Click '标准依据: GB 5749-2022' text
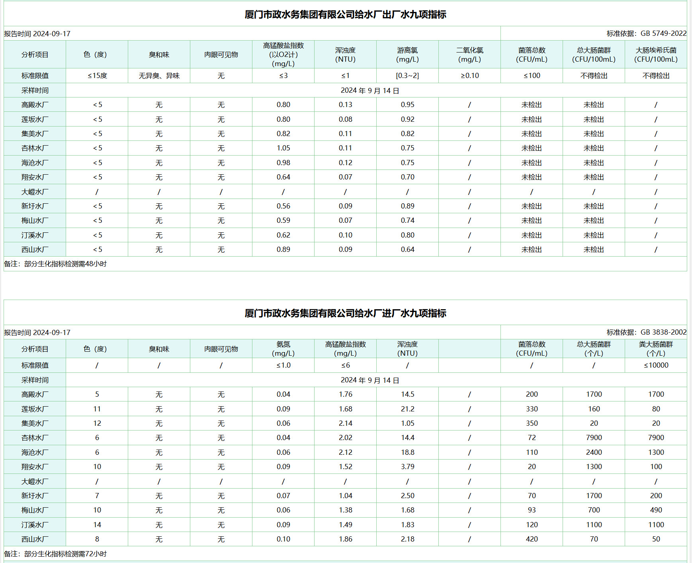This screenshot has width=692, height=563. 647,33
